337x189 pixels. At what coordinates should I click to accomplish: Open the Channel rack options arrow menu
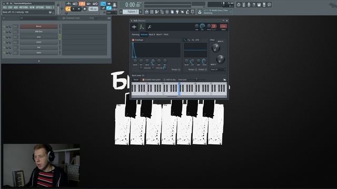[4, 18]
